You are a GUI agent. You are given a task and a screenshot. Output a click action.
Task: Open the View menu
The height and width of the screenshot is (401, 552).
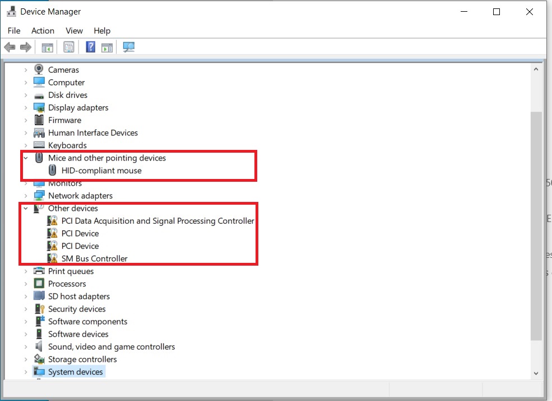[73, 31]
